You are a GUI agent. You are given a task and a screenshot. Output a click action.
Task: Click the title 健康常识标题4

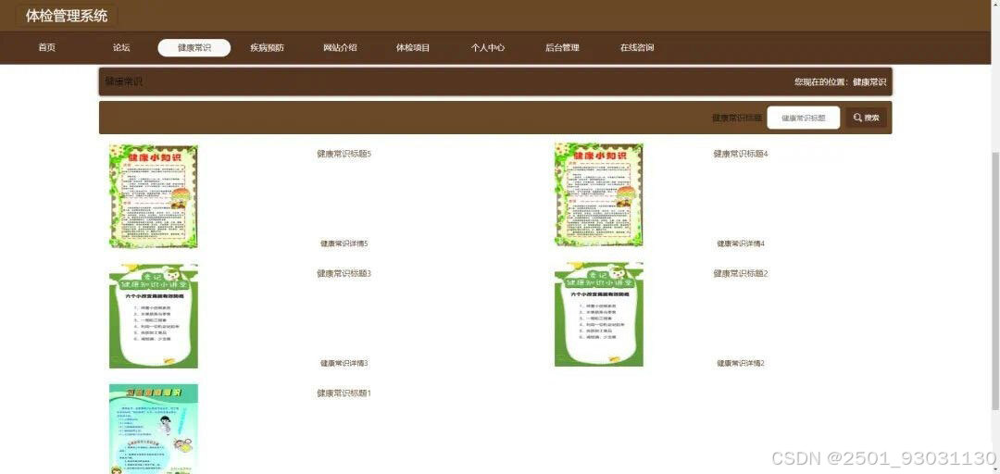[x=741, y=154]
